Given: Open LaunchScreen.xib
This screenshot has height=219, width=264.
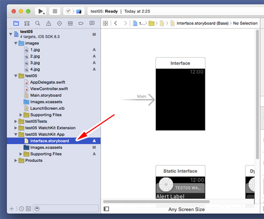Looking at the screenshot, I should point(48,108).
